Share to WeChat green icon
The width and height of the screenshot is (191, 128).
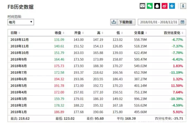coord(150,6)
